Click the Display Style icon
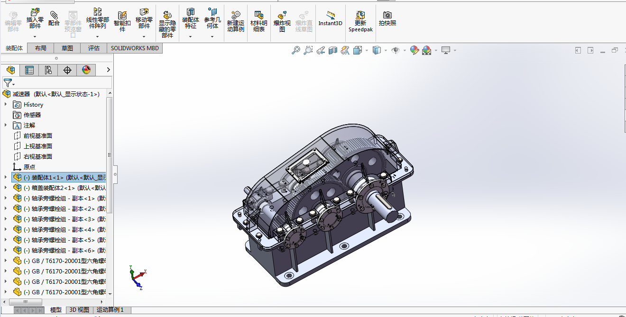 377,50
